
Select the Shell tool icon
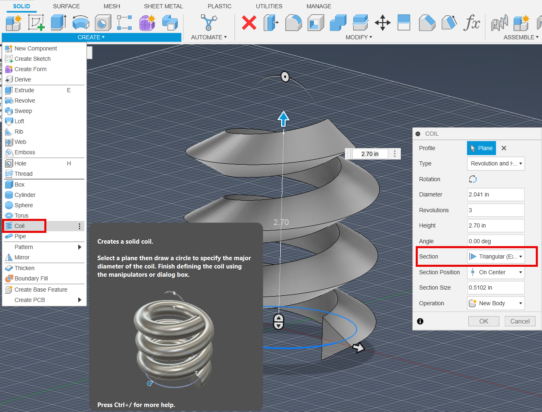pyautogui.click(x=316, y=23)
